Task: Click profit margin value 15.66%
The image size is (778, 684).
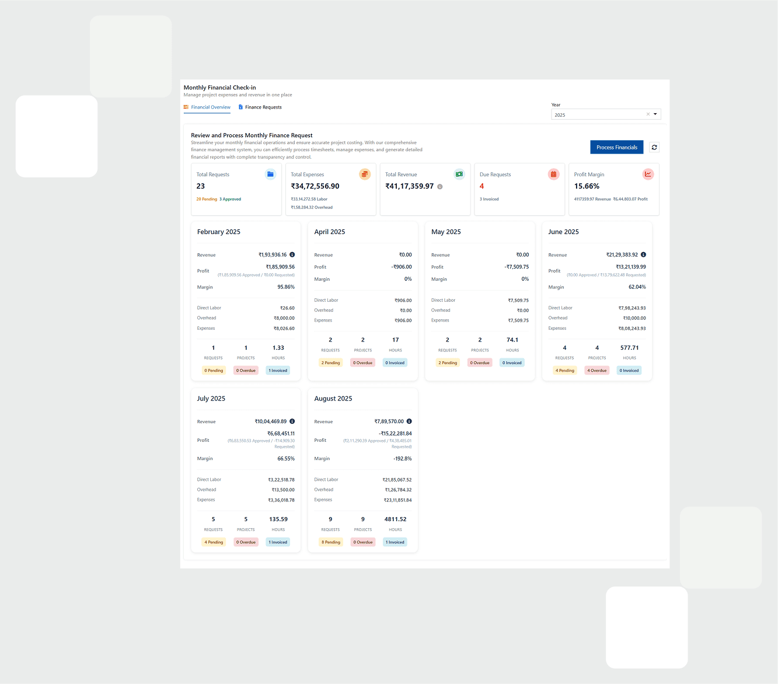Action: (587, 186)
